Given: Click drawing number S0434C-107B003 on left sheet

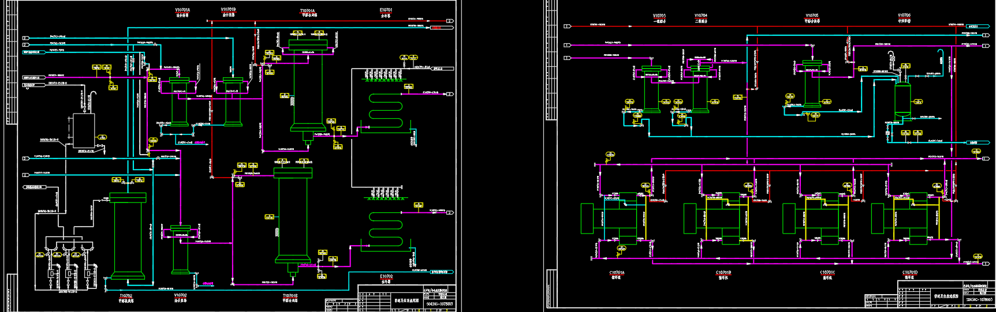Looking at the screenshot, I should tap(439, 303).
